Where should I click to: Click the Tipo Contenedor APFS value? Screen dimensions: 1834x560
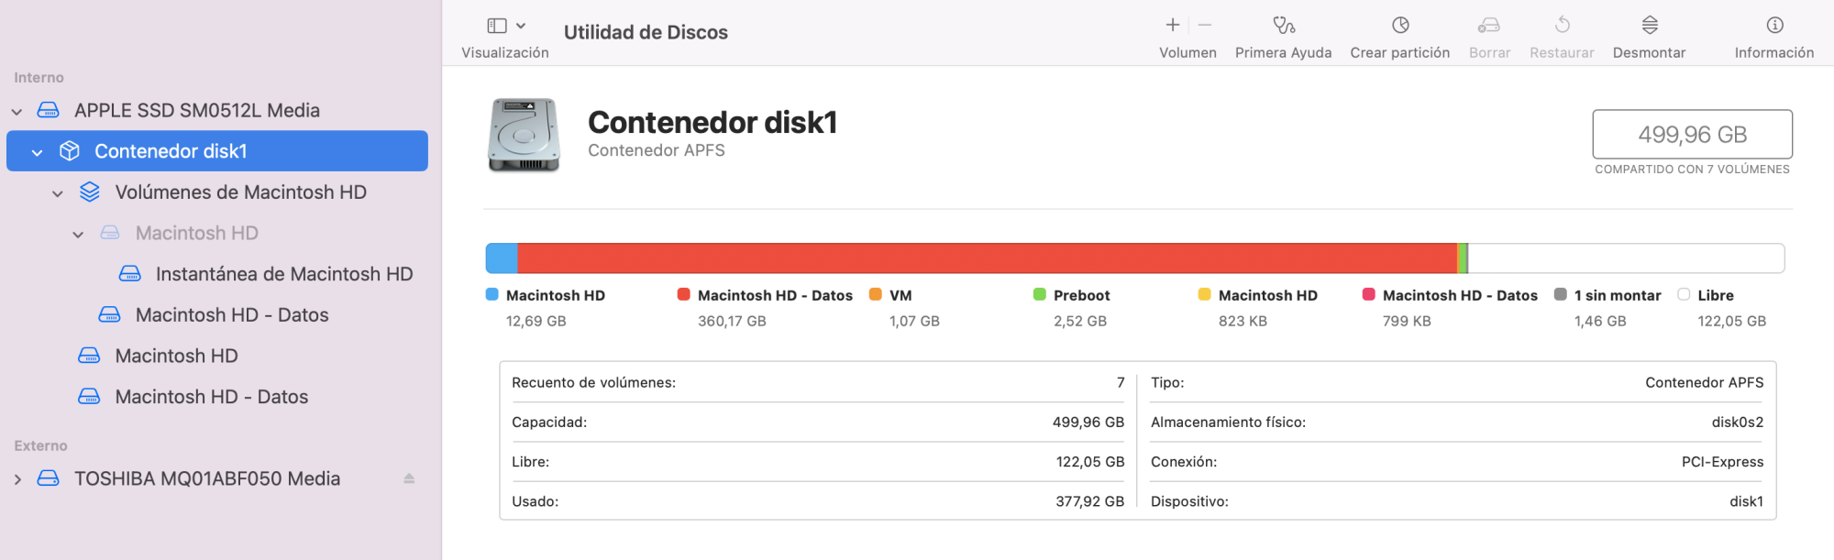point(1704,383)
